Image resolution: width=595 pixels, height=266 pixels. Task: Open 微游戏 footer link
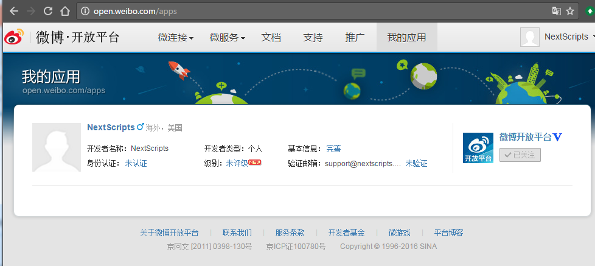point(399,233)
